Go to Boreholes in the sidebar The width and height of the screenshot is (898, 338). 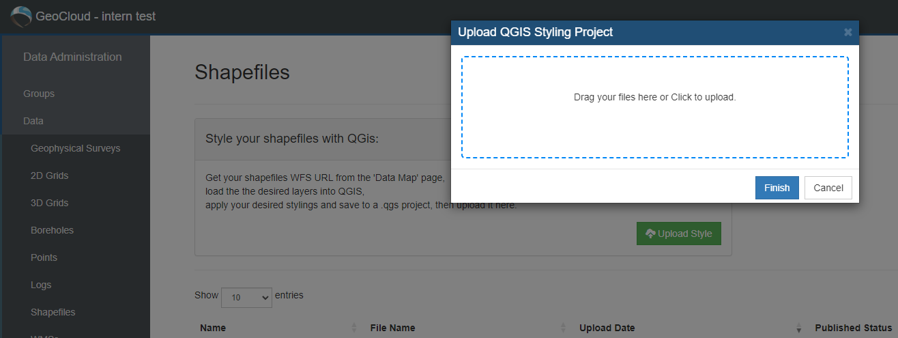coord(53,230)
